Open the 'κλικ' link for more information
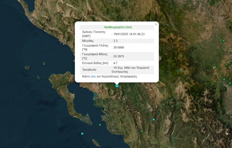The width and height of the screenshot is (232, 148). (x=93, y=76)
